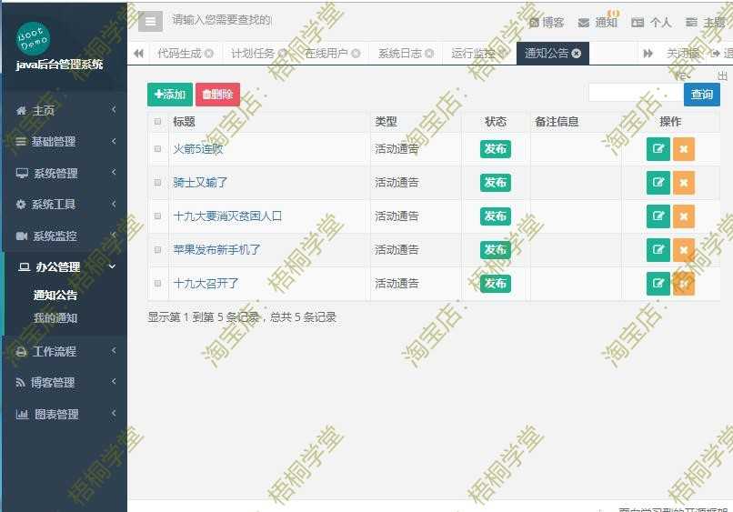Check the 骑士又输了 row checkbox
733x512 pixels.
tap(157, 183)
